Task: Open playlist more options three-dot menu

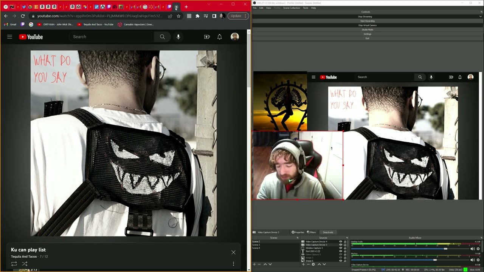Action: [233, 264]
